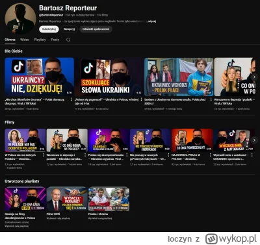The height and width of the screenshot is (245, 260).
Task: Open options menu for 'Polacy się pogorszyli' video
Action: pyautogui.click(x=141, y=99)
